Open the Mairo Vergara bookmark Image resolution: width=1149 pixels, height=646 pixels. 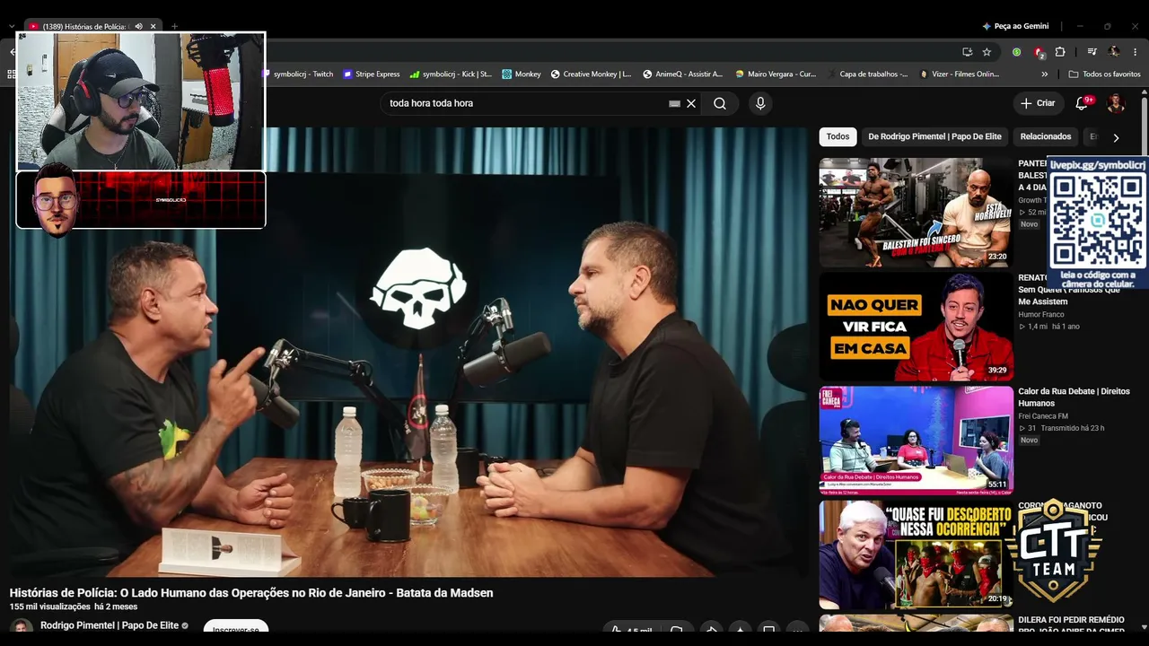click(x=776, y=74)
